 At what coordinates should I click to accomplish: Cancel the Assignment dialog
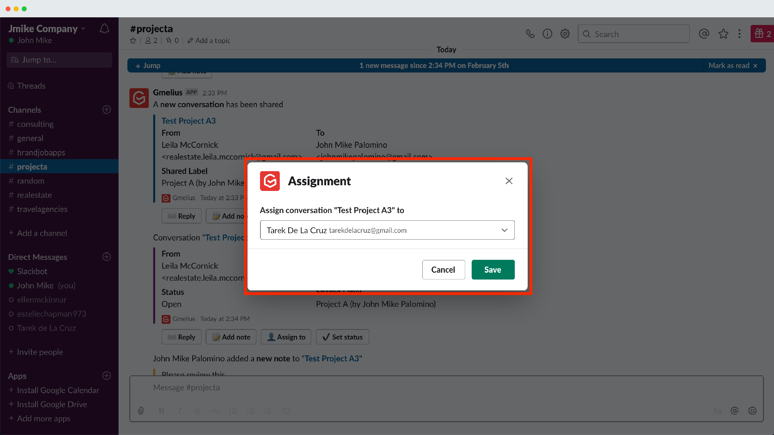point(443,269)
